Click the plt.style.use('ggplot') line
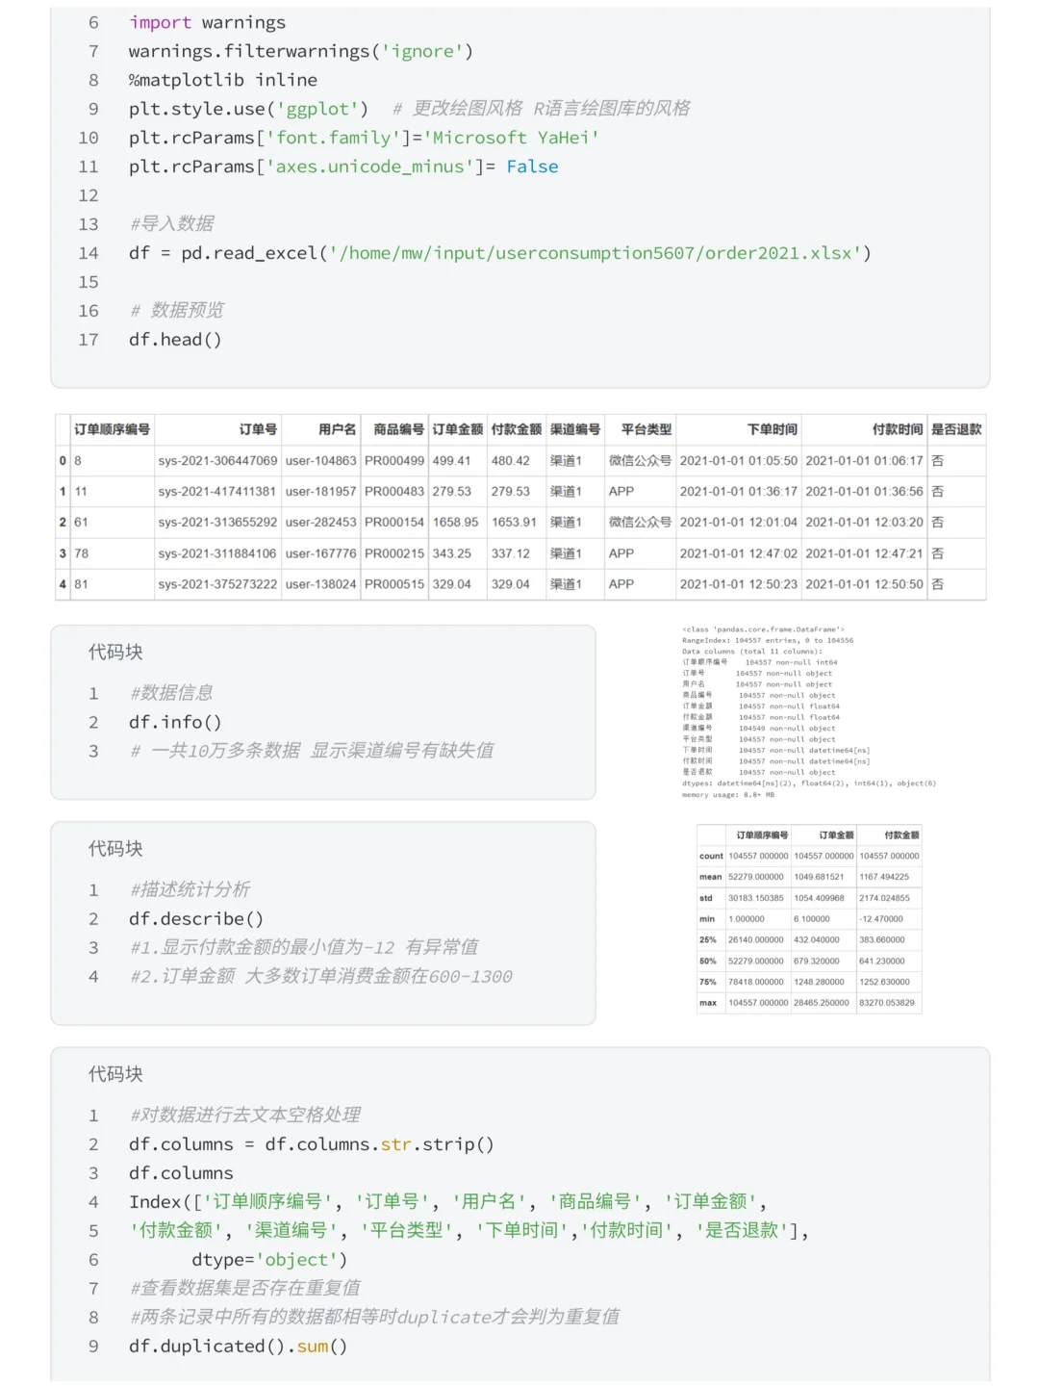The image size is (1039, 1386). [248, 109]
